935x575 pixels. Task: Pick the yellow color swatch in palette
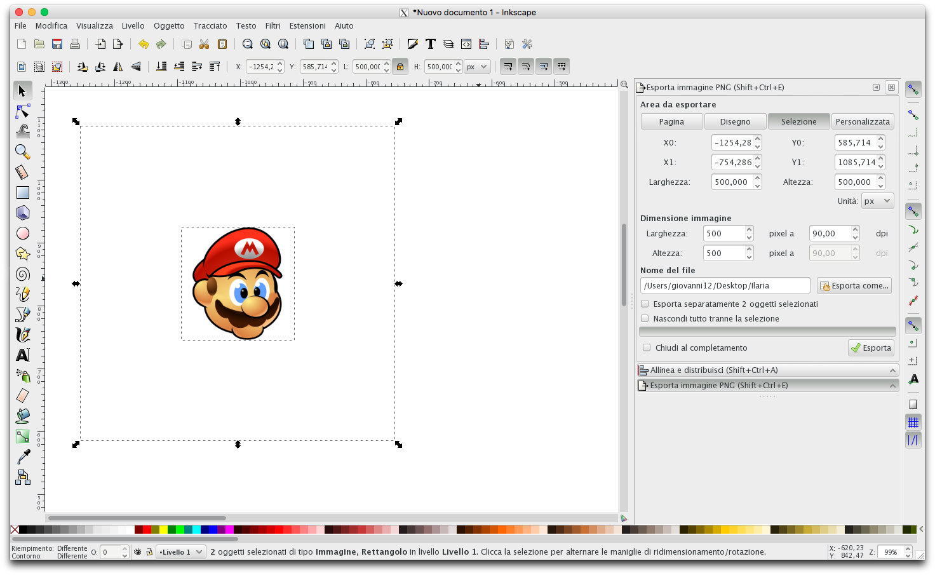163,529
